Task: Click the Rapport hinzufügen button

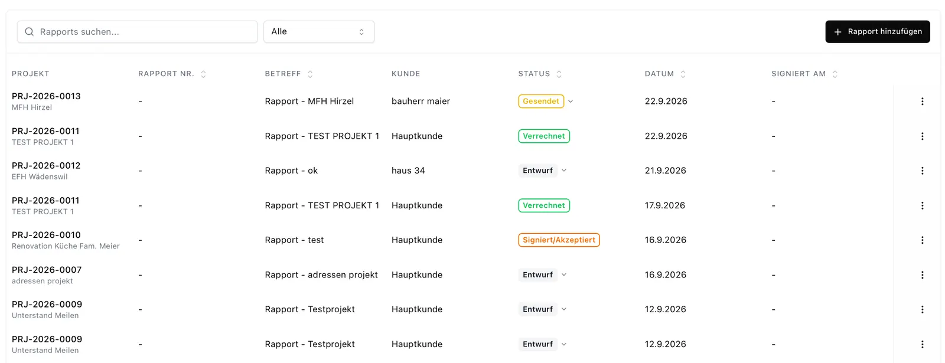Action: (x=877, y=32)
